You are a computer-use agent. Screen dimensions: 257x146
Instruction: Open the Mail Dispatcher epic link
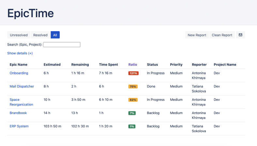[x=22, y=86]
